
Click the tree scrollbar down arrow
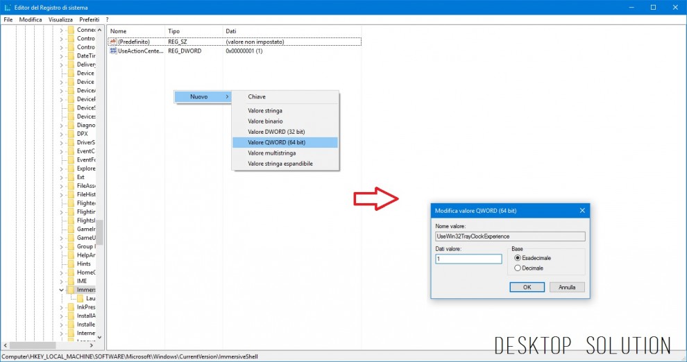coord(99,337)
